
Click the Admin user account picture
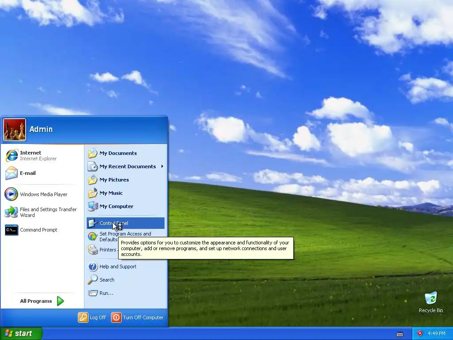click(15, 130)
